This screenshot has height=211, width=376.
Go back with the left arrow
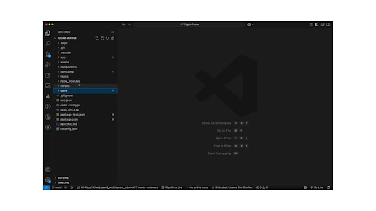124,24
